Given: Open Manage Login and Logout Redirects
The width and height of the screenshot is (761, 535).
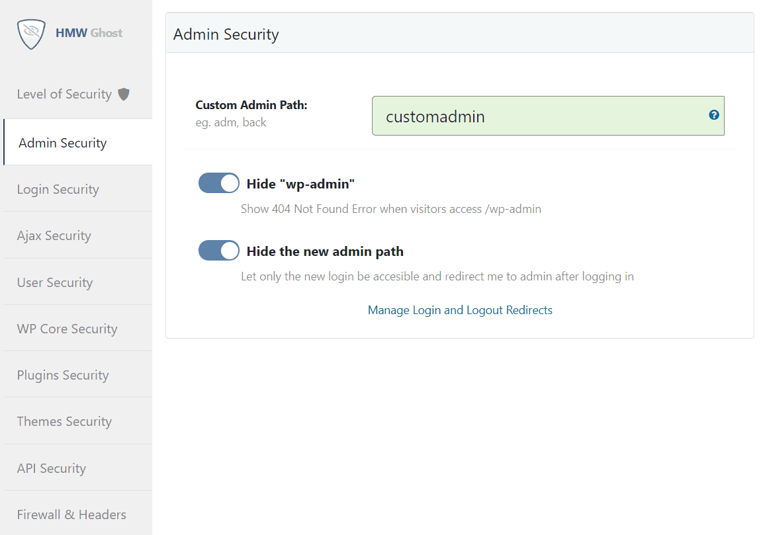Looking at the screenshot, I should pos(460,309).
